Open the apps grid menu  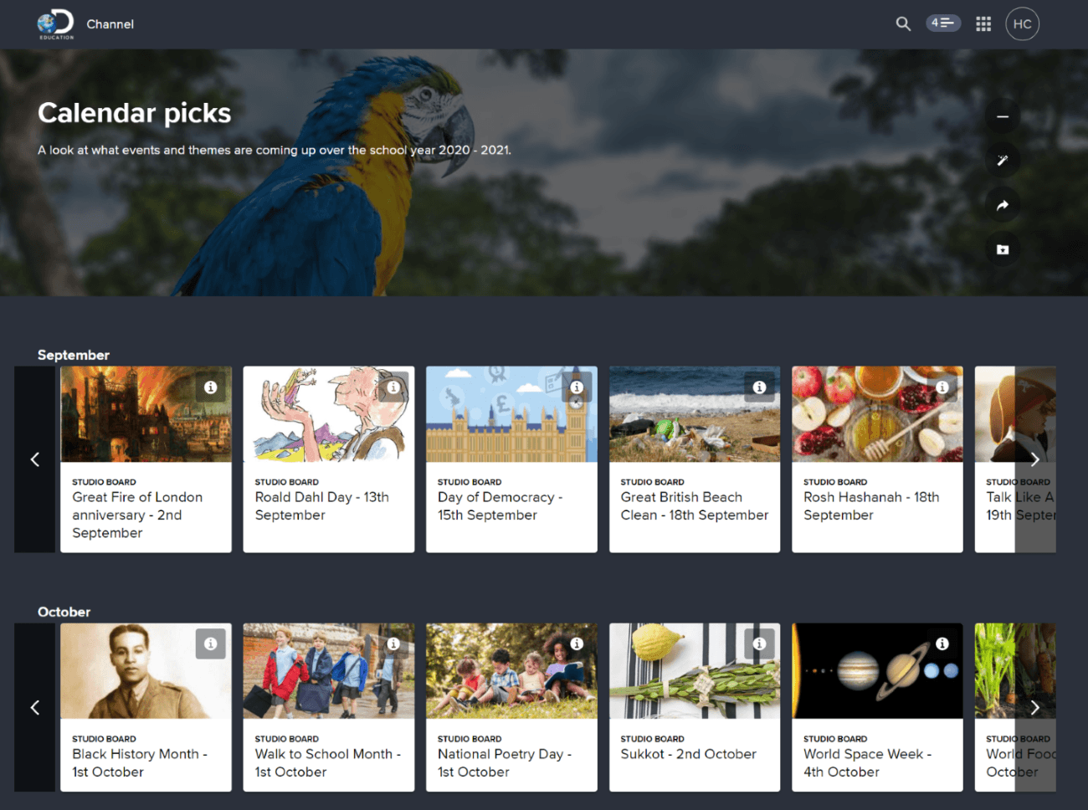(983, 23)
